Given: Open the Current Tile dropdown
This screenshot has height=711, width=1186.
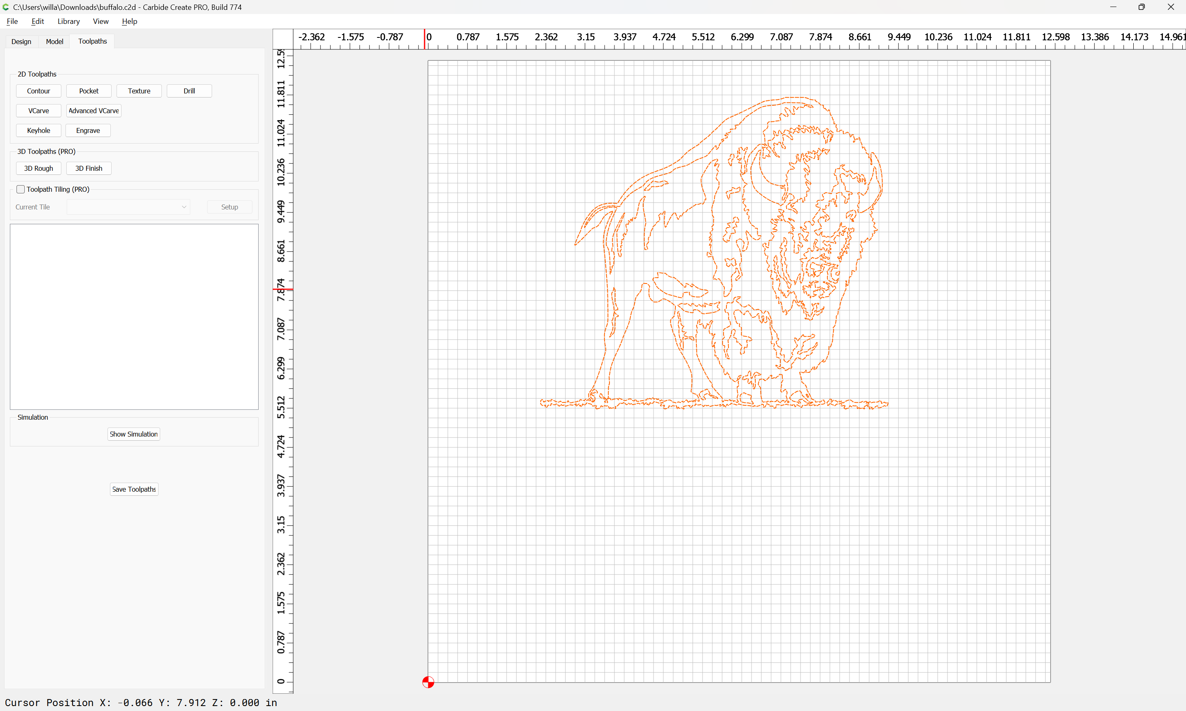Looking at the screenshot, I should pyautogui.click(x=128, y=207).
